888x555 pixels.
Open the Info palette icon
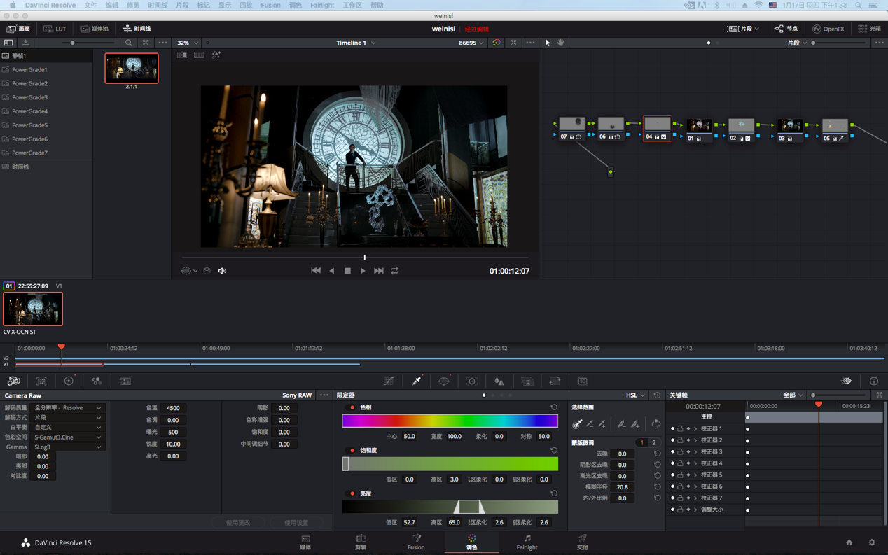[x=874, y=381]
